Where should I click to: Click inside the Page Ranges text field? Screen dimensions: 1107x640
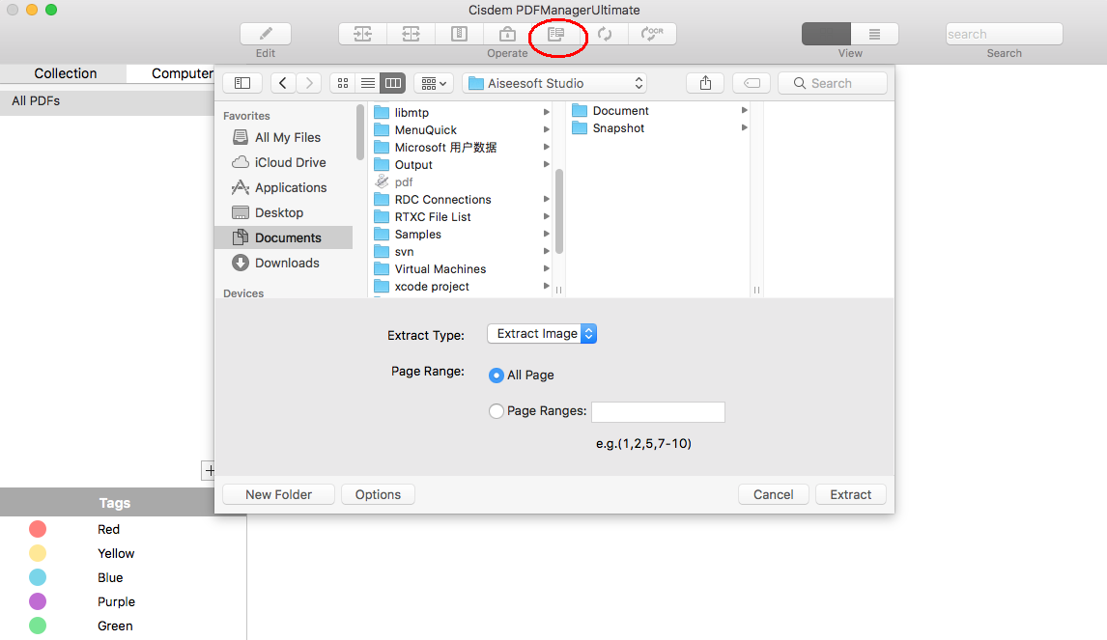pyautogui.click(x=658, y=411)
